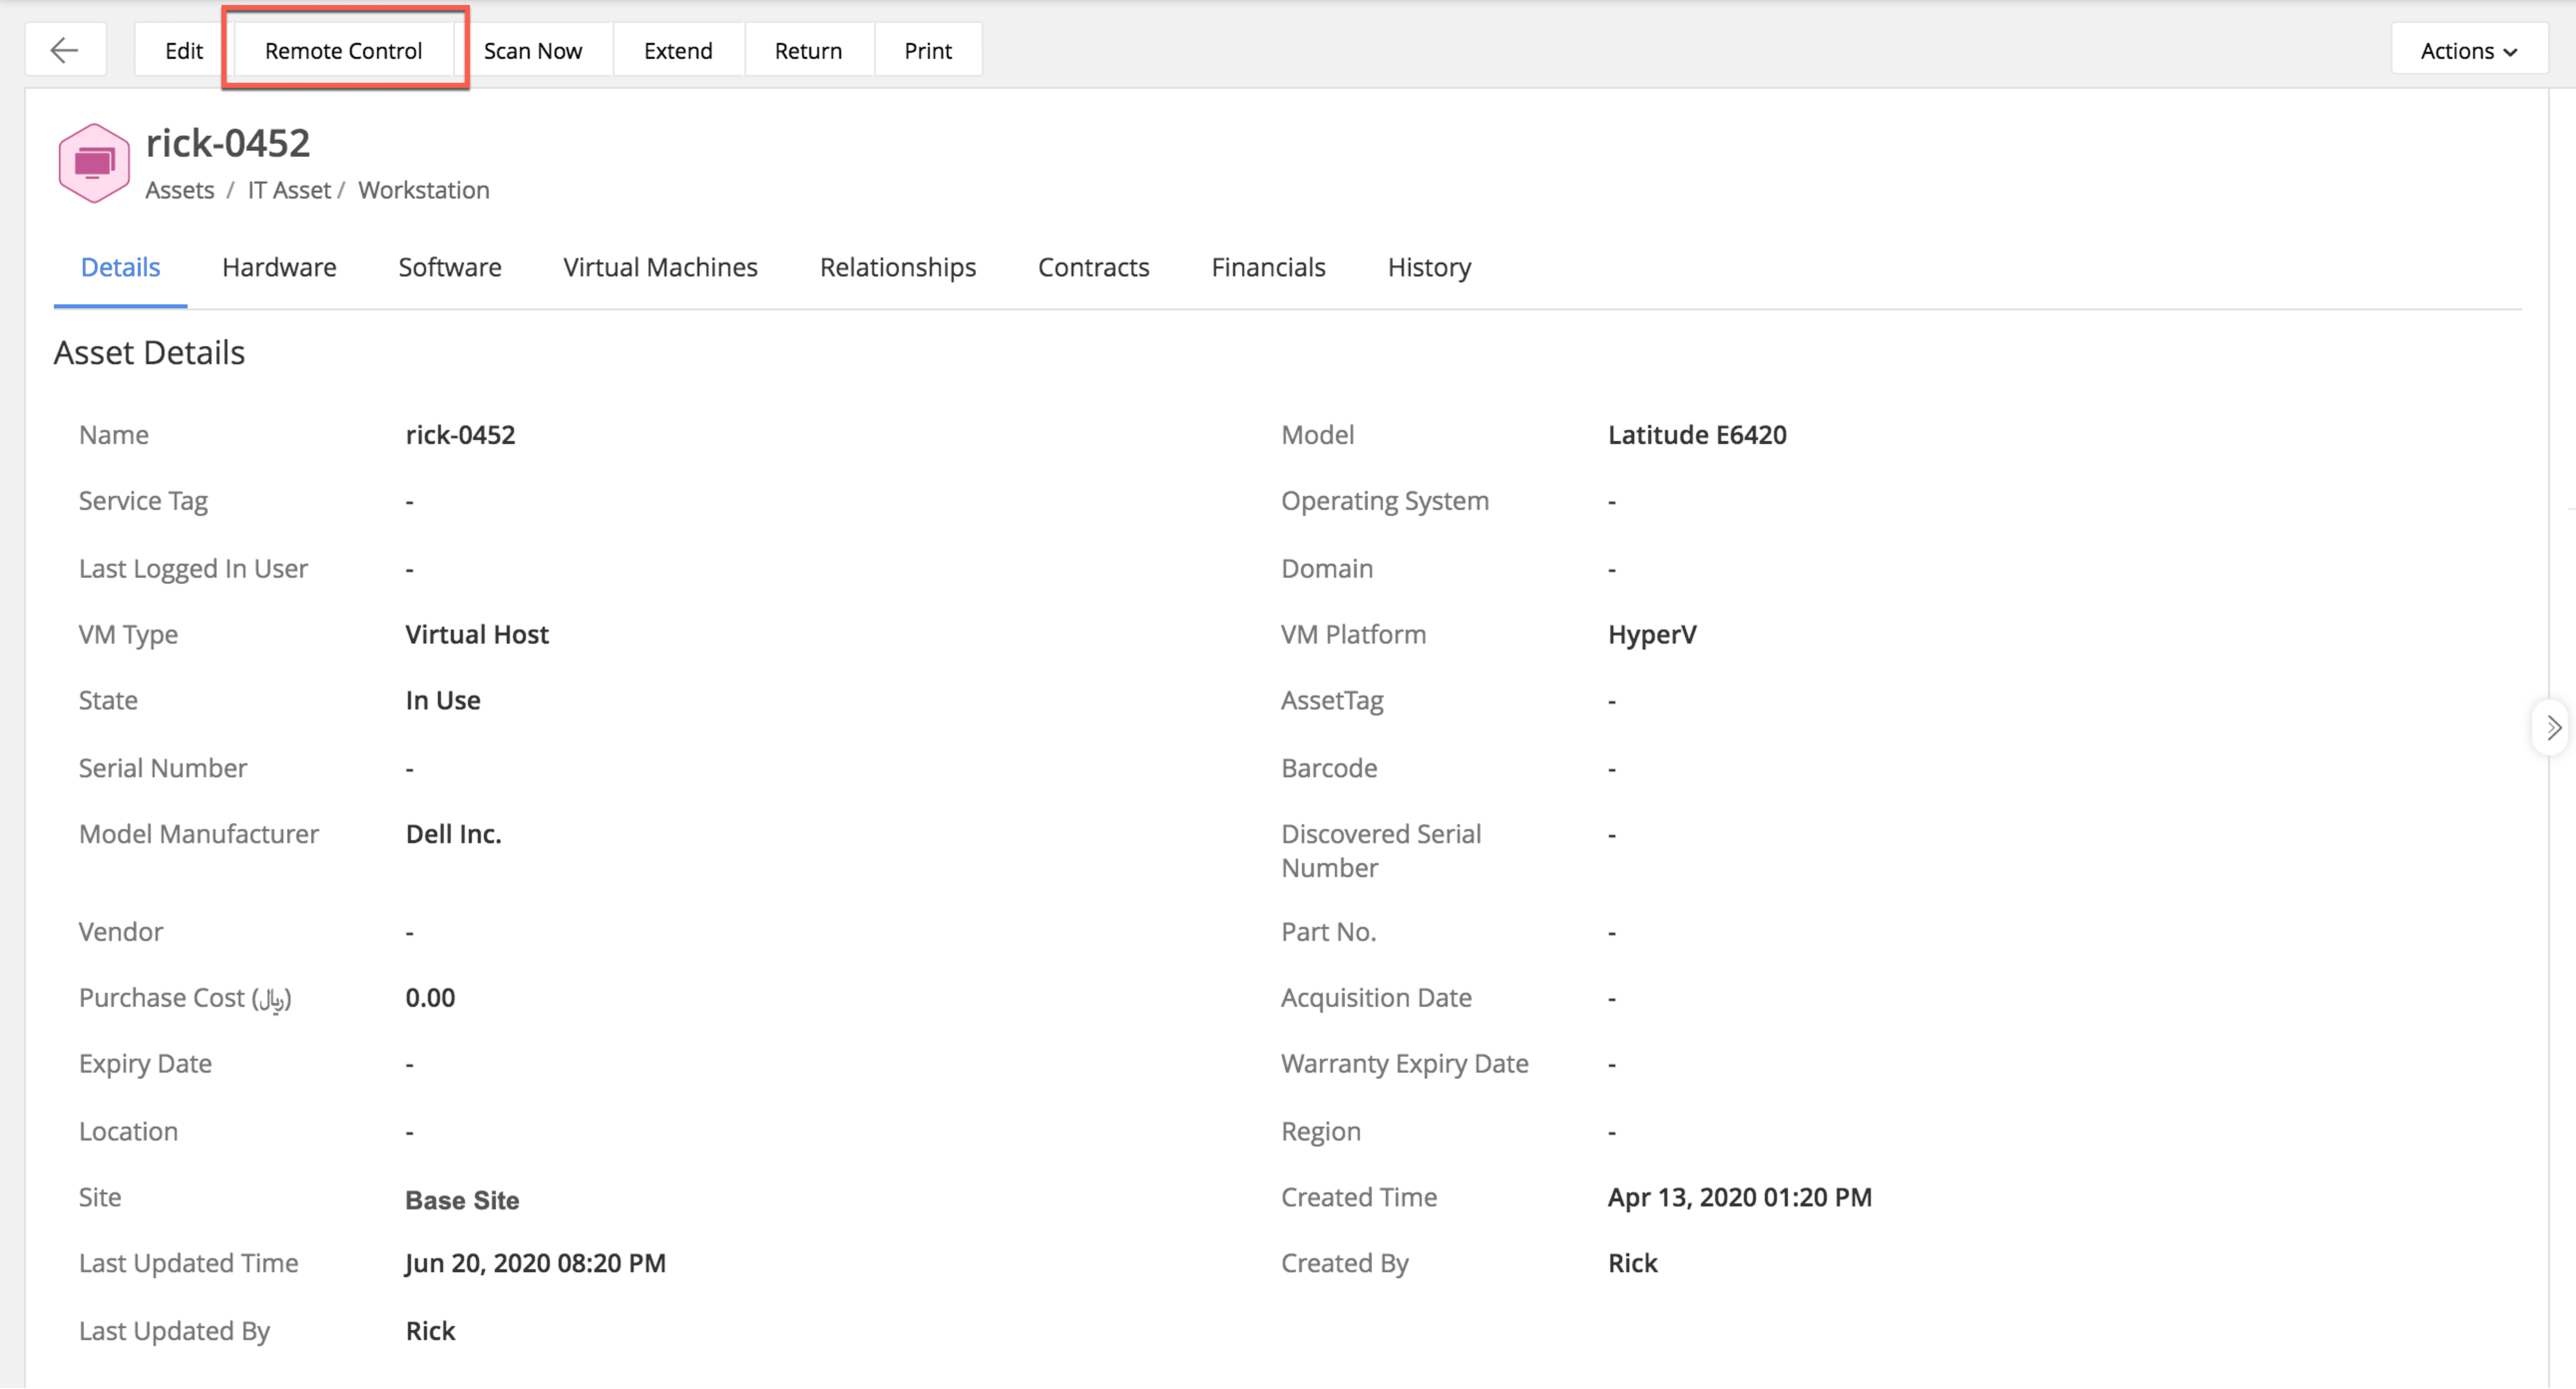Select the Virtual Machines tab
This screenshot has width=2576, height=1389.
coord(660,267)
